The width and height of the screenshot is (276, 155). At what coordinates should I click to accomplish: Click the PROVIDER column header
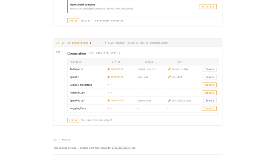click(x=76, y=62)
